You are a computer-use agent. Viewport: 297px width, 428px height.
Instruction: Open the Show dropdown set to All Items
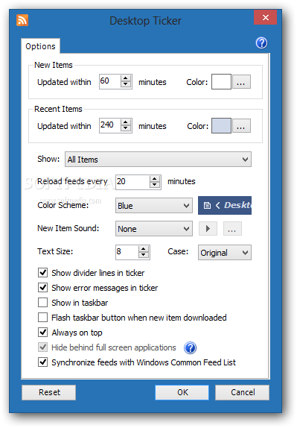coord(158,160)
